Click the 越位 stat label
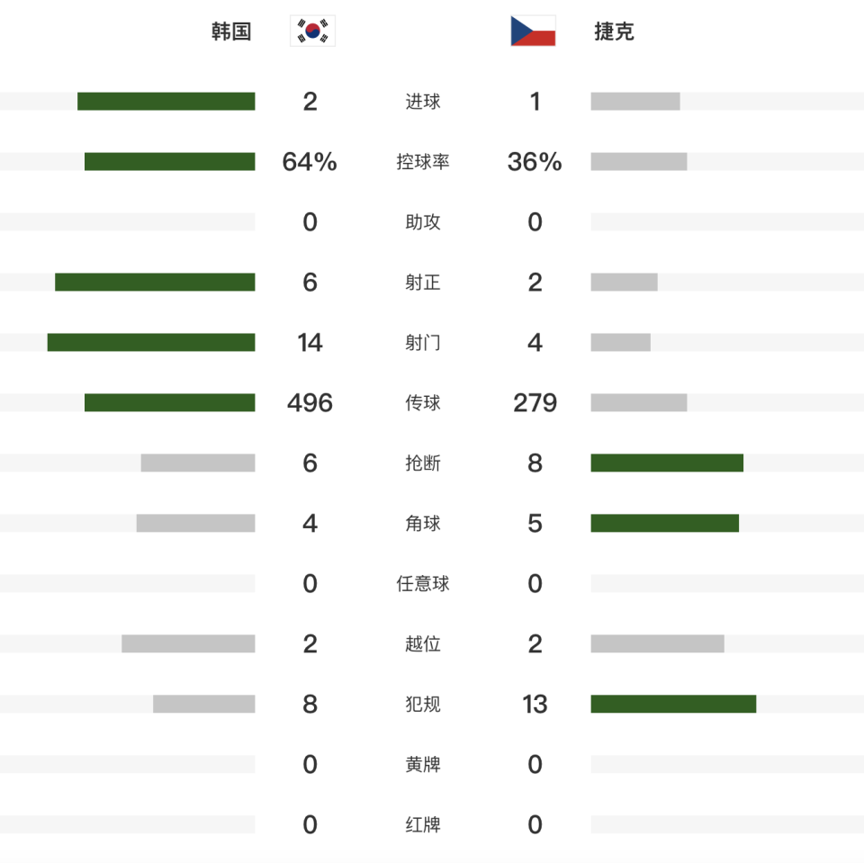Image resolution: width=864 pixels, height=863 pixels. [x=423, y=643]
